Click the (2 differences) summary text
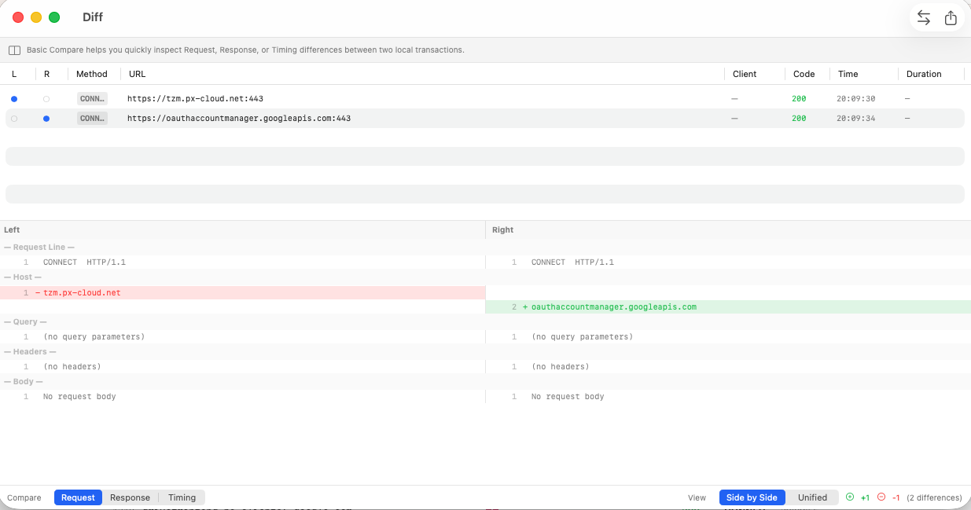Viewport: 971px width, 510px height. pyautogui.click(x=934, y=497)
